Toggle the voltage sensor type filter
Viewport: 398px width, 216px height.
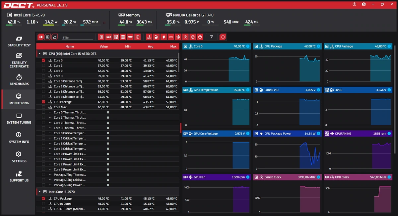click(x=156, y=37)
